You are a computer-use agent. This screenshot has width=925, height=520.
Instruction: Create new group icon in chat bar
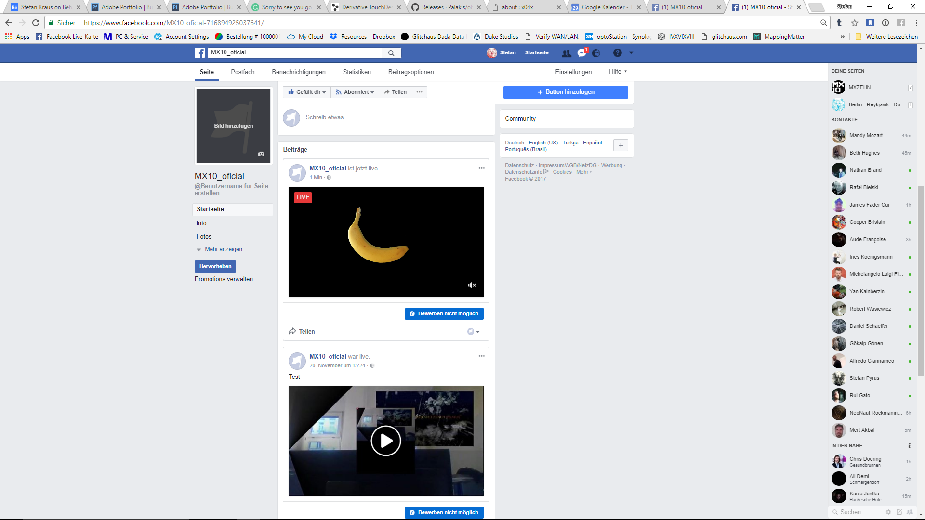[x=910, y=512]
